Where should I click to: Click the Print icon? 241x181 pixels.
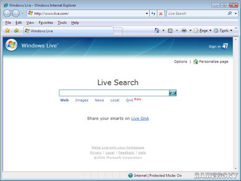click(x=184, y=30)
